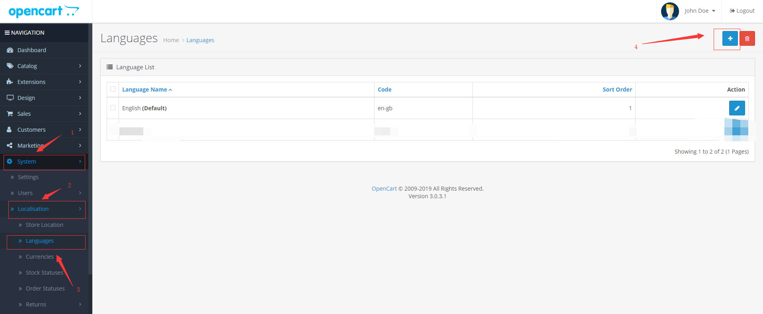763x314 pixels.
Task: Expand Sales menu chevron
Action: point(80,114)
